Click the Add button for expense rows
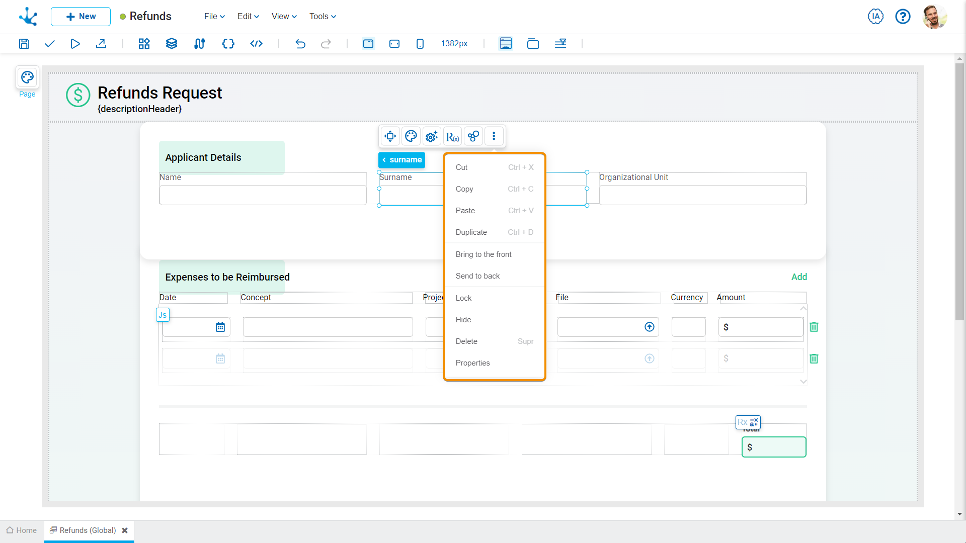The image size is (966, 543). tap(799, 277)
